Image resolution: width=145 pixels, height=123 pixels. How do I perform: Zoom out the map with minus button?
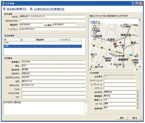pos(95,39)
